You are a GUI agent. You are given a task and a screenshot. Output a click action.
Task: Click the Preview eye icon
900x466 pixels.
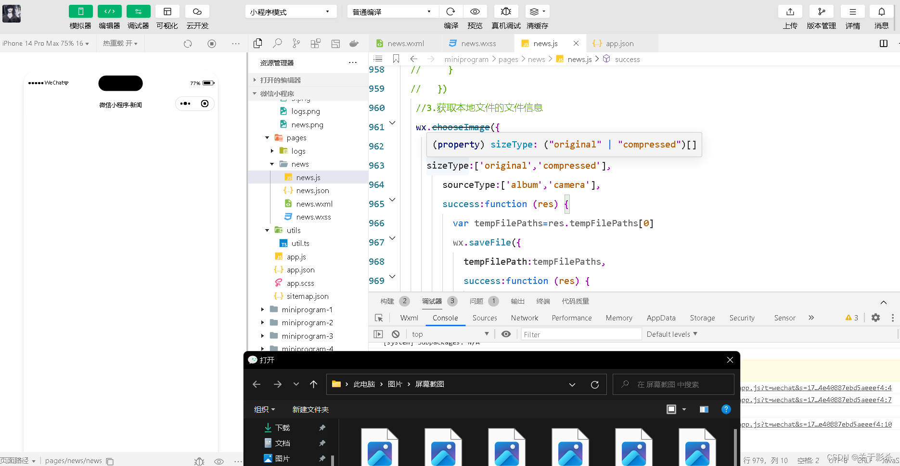(475, 12)
